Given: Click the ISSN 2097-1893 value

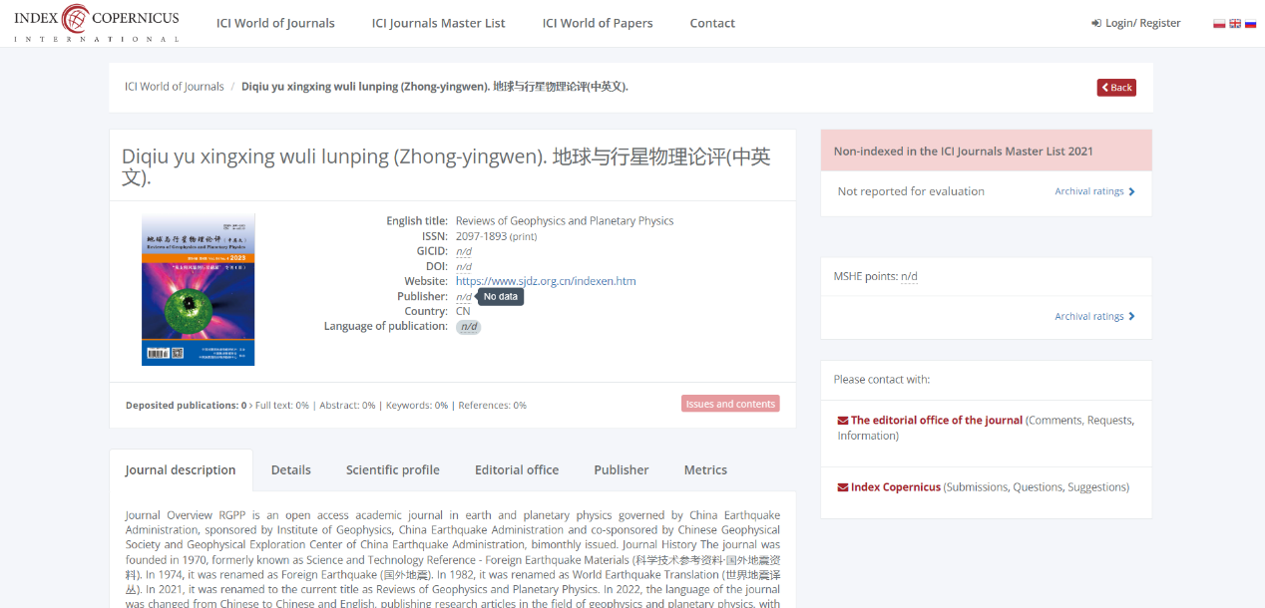Looking at the screenshot, I should click(x=481, y=236).
